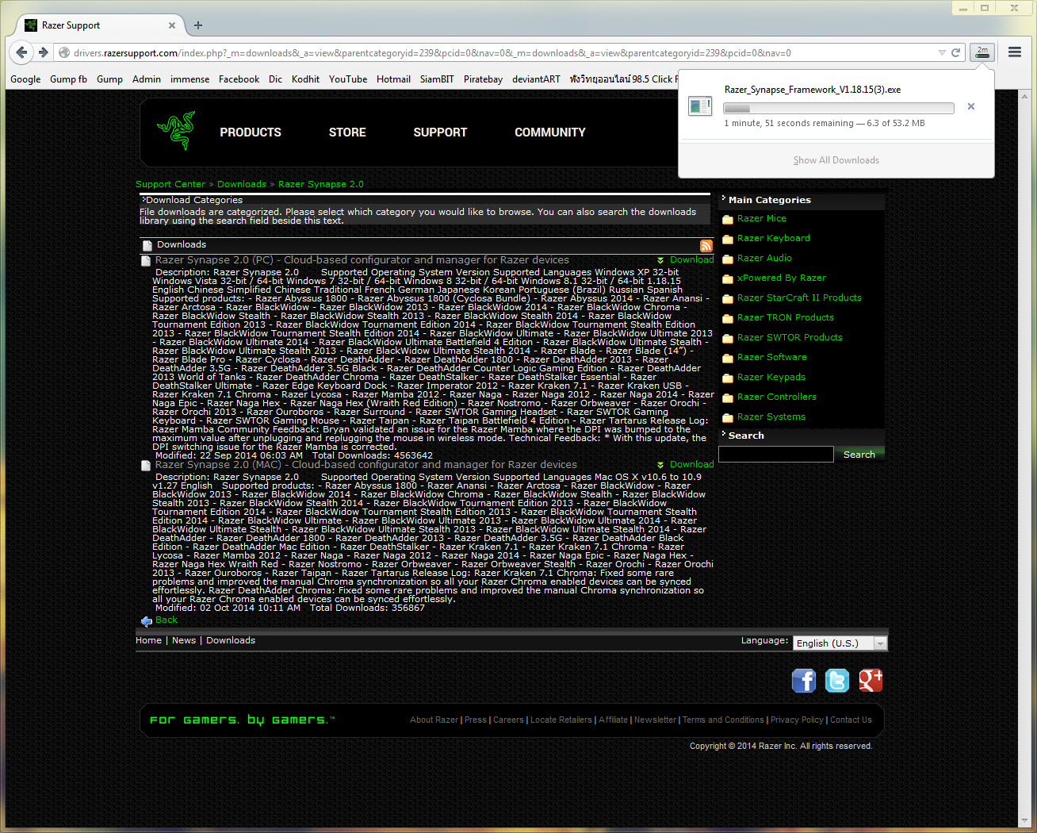Open the Facebook bookmark
The image size is (1037, 833).
pos(239,79)
